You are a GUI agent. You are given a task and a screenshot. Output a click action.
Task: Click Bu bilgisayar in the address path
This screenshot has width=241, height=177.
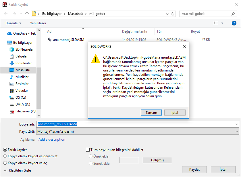[x=52, y=14]
